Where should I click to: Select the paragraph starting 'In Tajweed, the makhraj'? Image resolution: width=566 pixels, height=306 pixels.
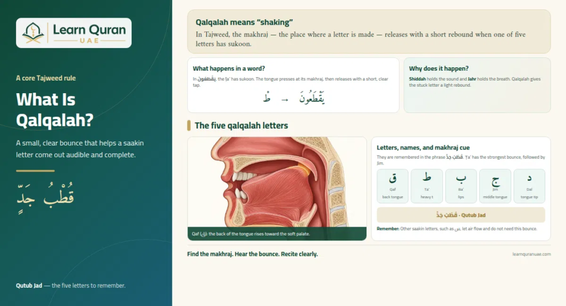tap(360, 39)
